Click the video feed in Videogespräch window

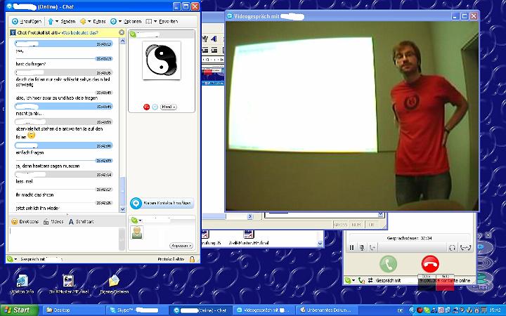tap(352, 116)
